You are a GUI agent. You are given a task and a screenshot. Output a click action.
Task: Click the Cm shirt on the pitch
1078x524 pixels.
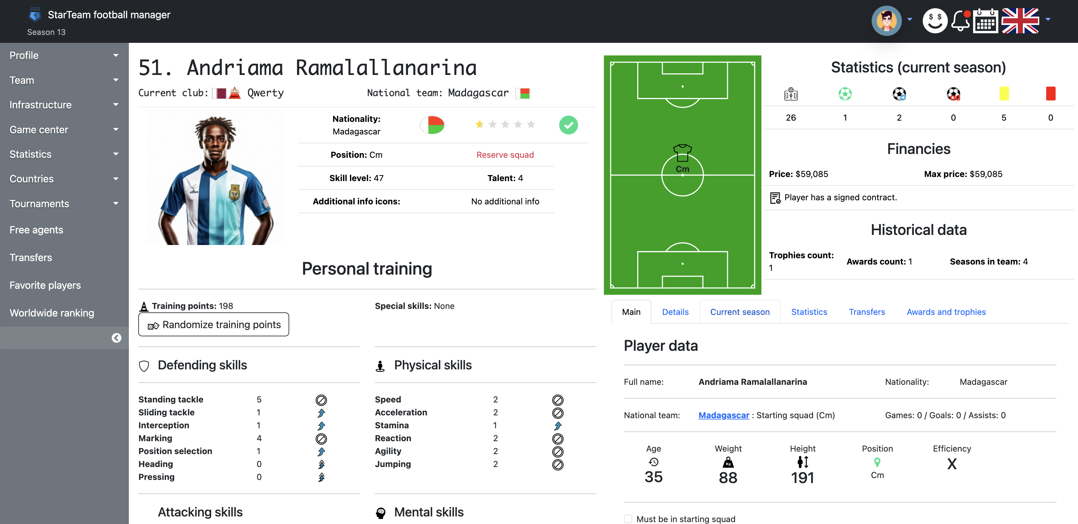[x=682, y=153]
